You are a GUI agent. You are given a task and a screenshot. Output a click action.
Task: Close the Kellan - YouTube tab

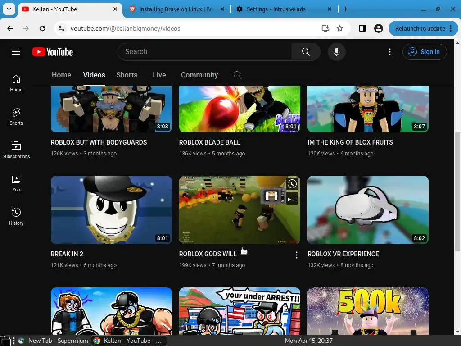(x=115, y=9)
